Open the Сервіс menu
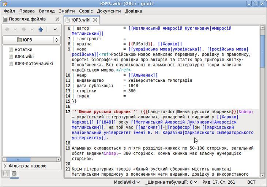 pos(86,11)
